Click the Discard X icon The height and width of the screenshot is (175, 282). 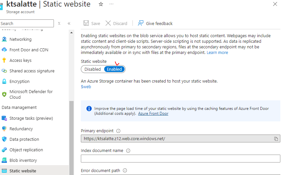[108, 23]
